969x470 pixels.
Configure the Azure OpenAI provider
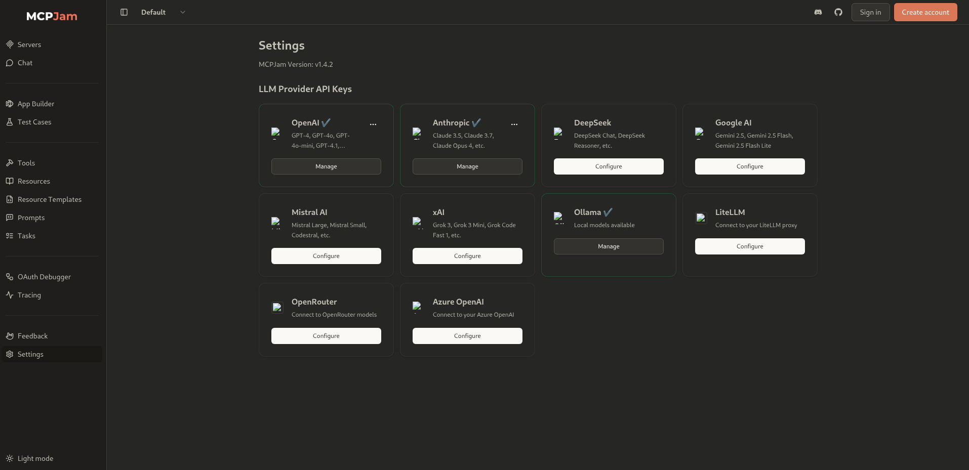tap(467, 336)
